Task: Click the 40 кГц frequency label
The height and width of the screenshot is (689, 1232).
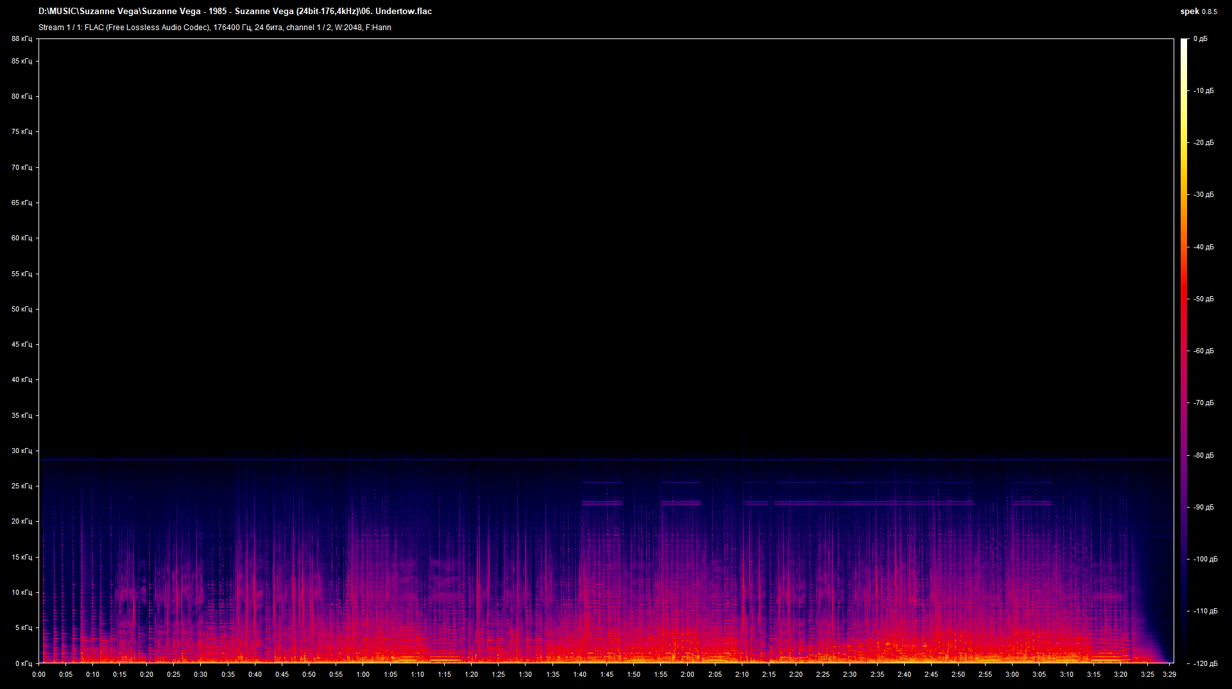Action: point(22,380)
